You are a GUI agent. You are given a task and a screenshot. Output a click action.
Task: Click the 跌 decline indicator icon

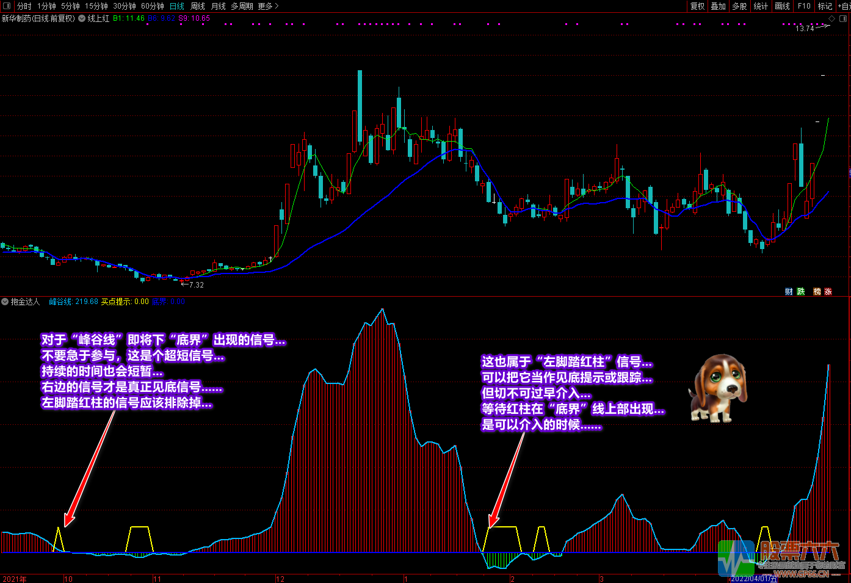coord(801,292)
